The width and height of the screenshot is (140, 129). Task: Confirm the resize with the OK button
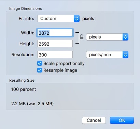pyautogui.click(x=122, y=120)
